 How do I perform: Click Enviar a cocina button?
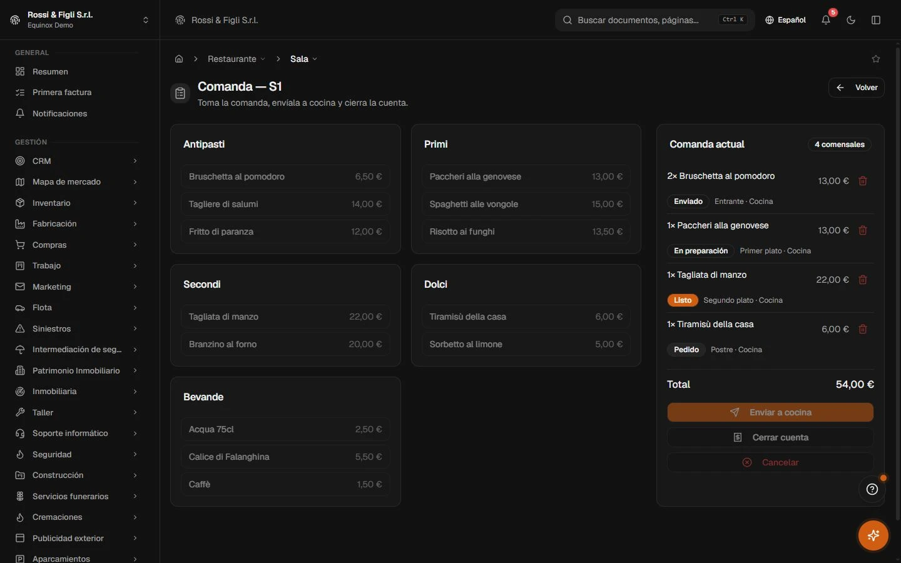[x=770, y=412]
